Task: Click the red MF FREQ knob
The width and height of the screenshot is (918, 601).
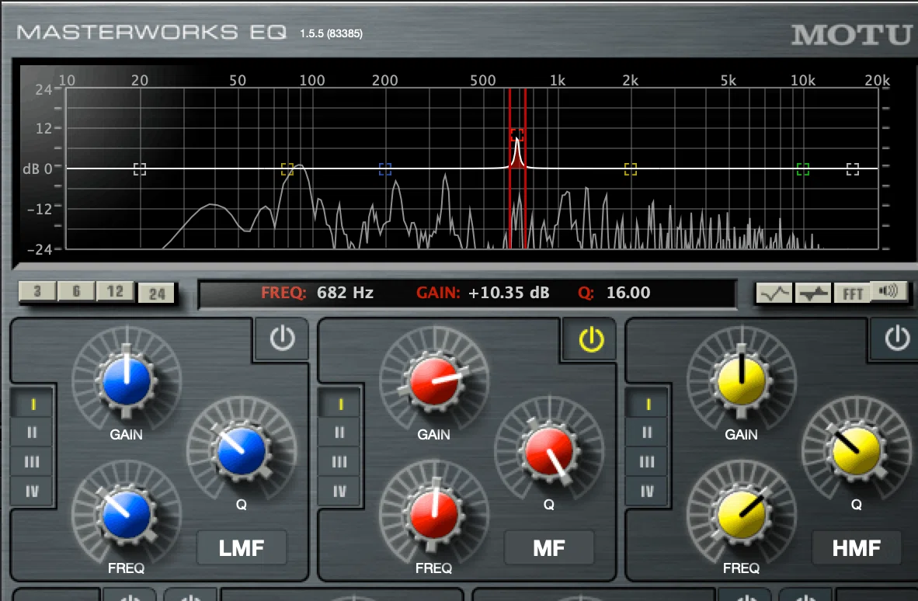Action: coord(434,514)
